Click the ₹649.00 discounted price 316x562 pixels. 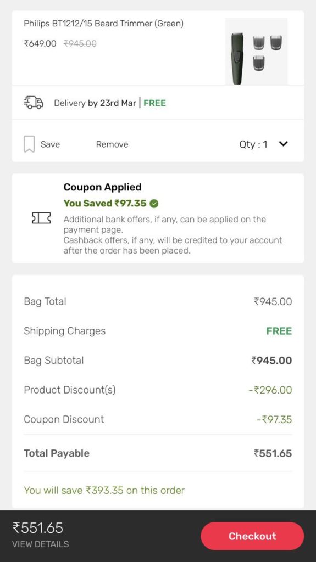point(40,44)
